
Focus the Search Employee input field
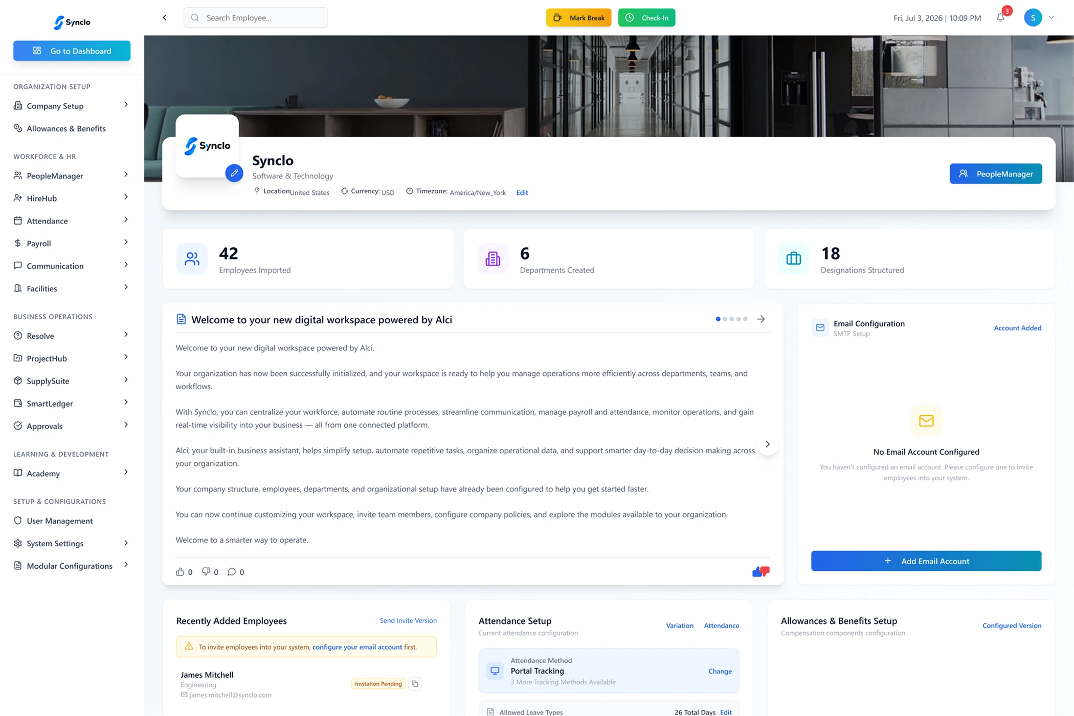[x=256, y=18]
